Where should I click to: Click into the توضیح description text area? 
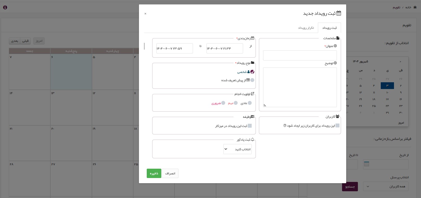pos(300,87)
